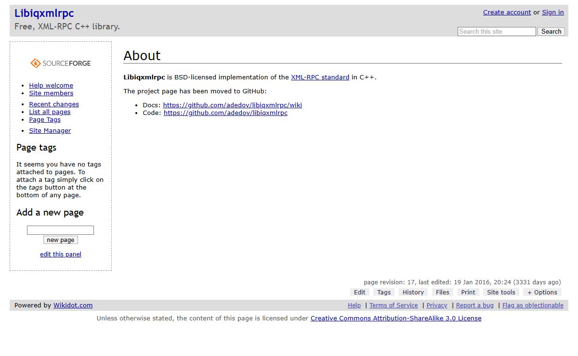This screenshot has width=578, height=356.
Task: Open the Sign in link
Action: tap(552, 13)
